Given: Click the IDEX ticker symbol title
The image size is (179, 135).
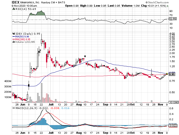Looking at the screenshot, I should 16,2.
